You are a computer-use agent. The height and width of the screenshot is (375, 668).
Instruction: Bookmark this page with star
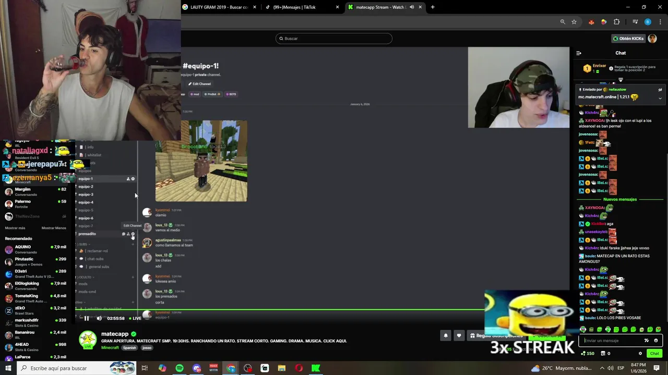coord(574,22)
